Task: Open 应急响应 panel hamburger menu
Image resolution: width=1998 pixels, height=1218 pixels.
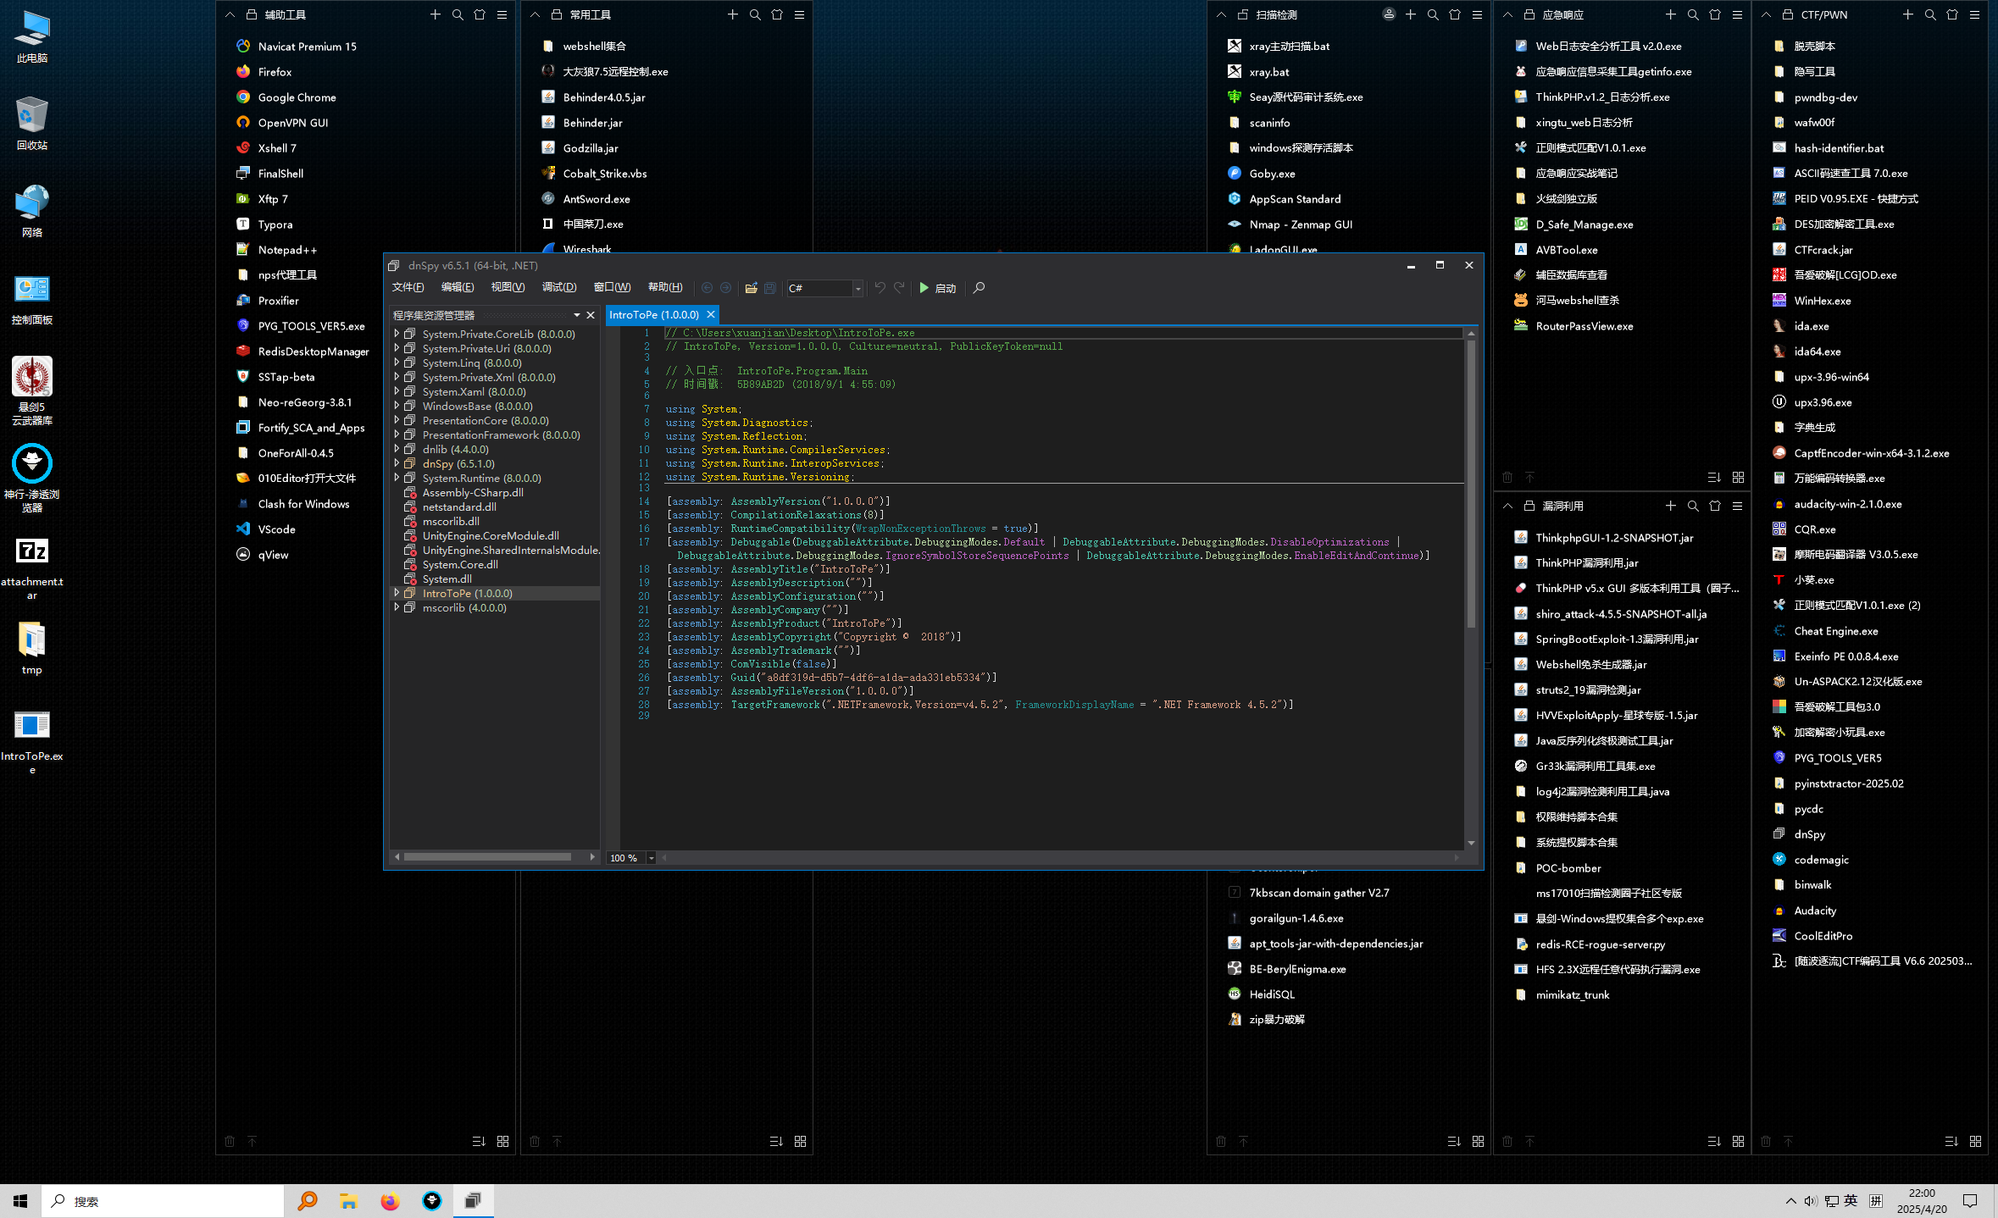Action: tap(1738, 14)
